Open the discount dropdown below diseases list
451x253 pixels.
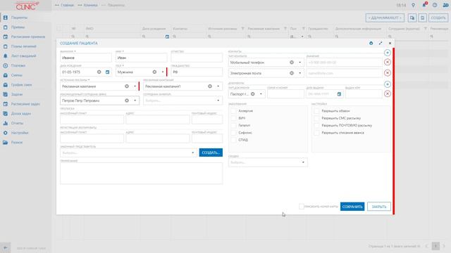pyautogui.click(x=303, y=162)
